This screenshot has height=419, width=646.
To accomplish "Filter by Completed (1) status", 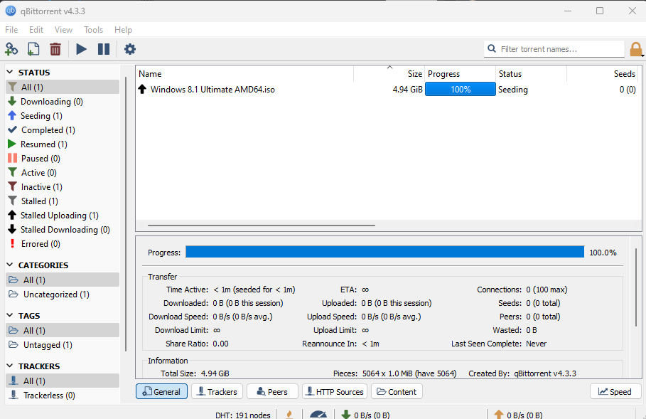I will point(63,130).
